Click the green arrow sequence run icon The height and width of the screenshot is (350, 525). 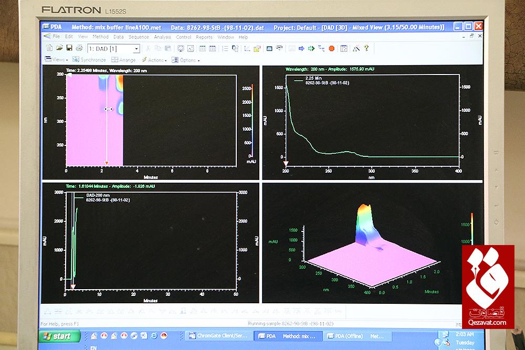pyautogui.click(x=311, y=48)
